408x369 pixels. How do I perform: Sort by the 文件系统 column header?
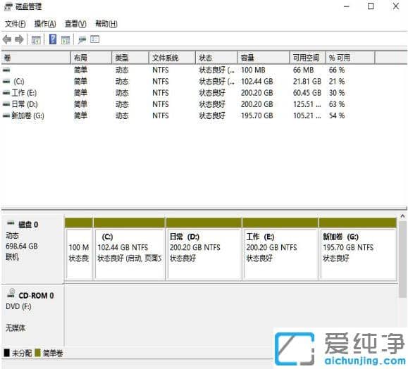pos(172,58)
